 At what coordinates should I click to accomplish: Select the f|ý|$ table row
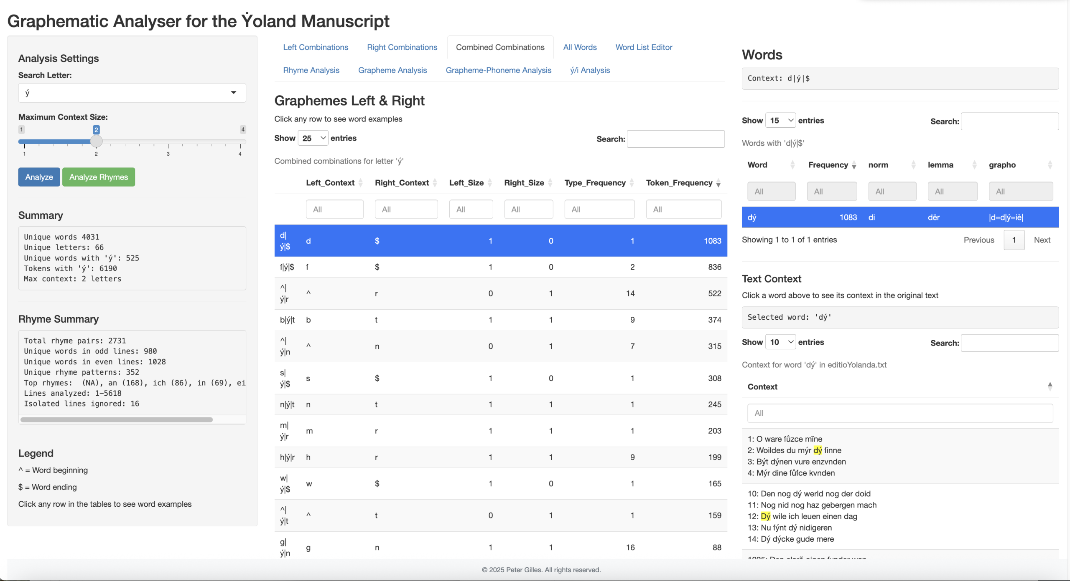point(500,267)
